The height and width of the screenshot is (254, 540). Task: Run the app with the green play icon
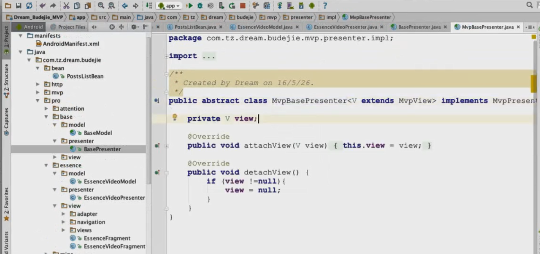(x=189, y=6)
